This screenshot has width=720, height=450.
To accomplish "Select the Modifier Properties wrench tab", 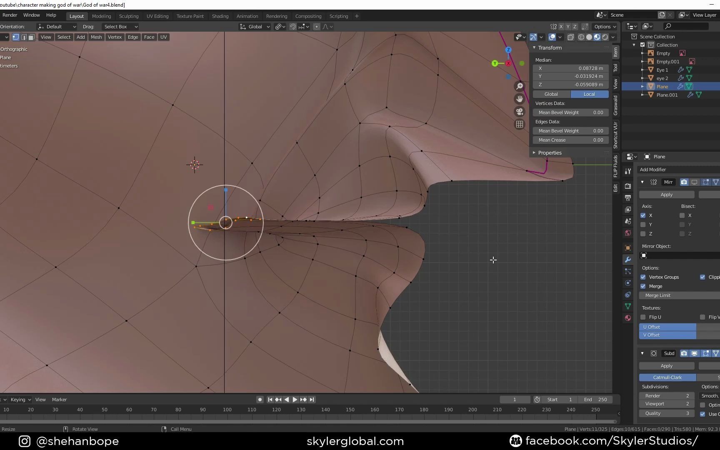I will click(628, 259).
